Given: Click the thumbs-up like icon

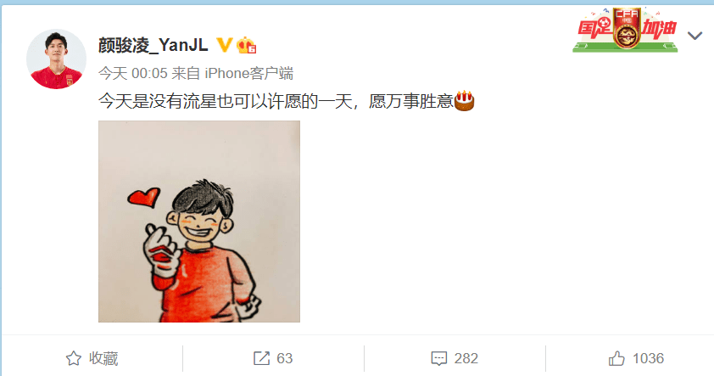Looking at the screenshot, I should pyautogui.click(x=616, y=358).
